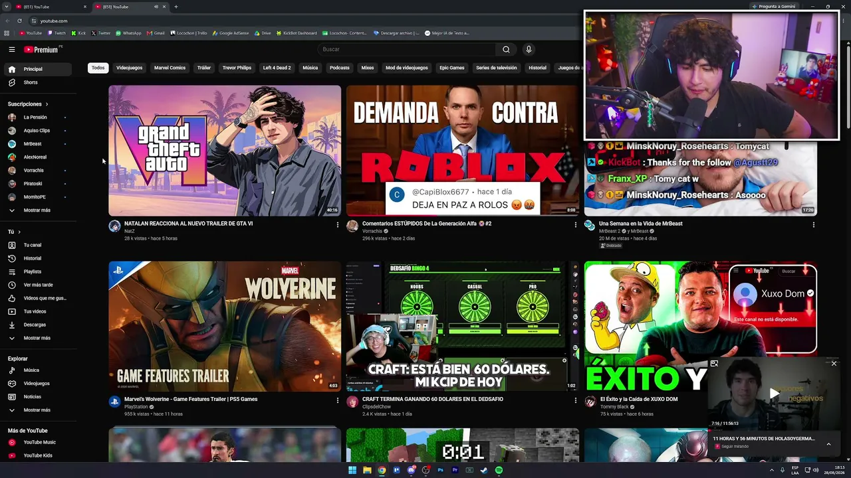Open KickBot Dashboard bookmark

(297, 33)
